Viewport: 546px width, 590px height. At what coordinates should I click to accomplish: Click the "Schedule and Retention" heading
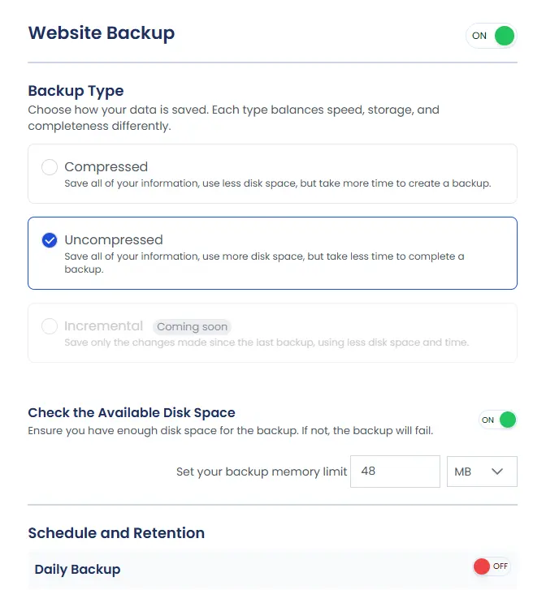pos(116,533)
